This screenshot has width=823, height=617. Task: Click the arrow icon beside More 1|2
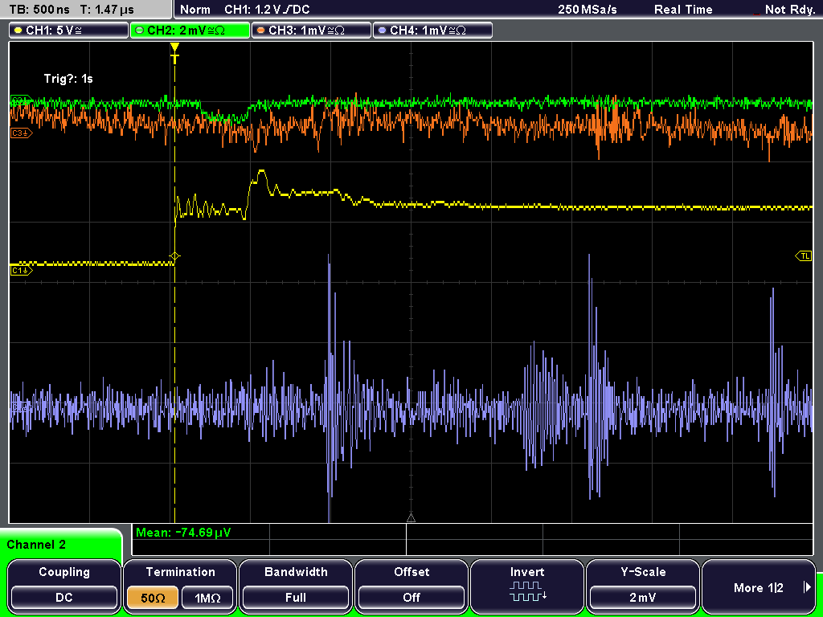point(807,587)
